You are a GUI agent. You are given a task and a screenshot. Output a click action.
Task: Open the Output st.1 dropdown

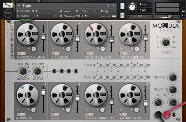coord(55,11)
